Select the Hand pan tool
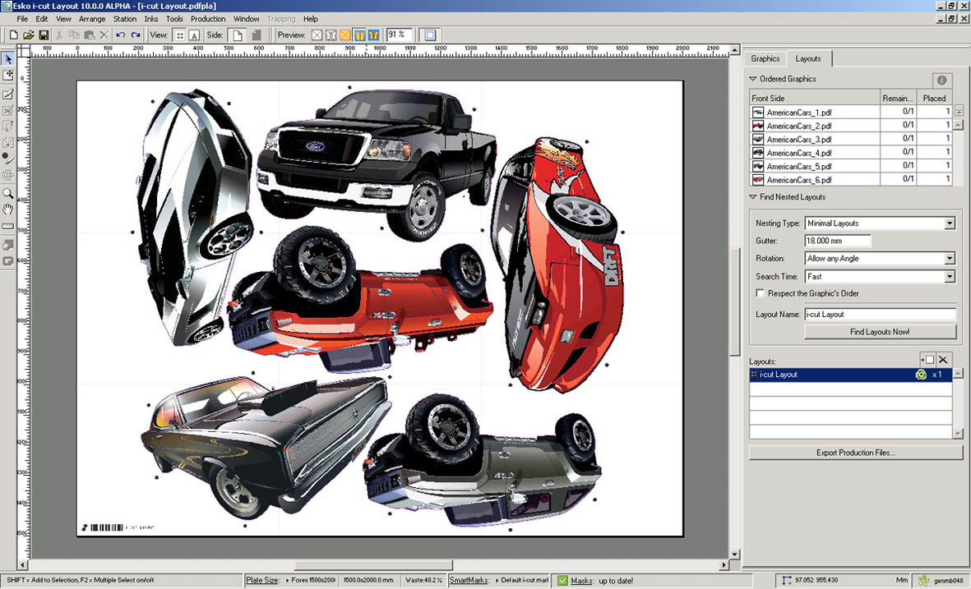Viewport: 971px width, 589px height. tap(8, 209)
